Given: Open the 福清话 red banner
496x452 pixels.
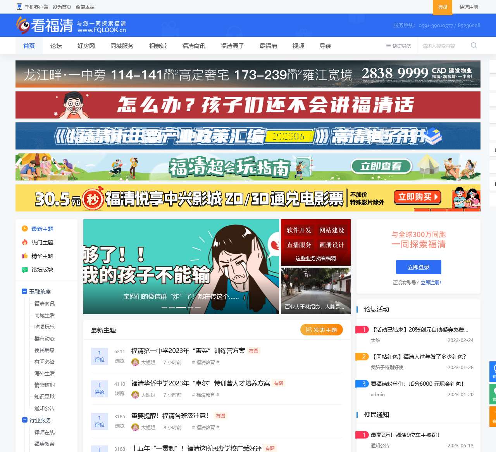Looking at the screenshot, I should 248,105.
